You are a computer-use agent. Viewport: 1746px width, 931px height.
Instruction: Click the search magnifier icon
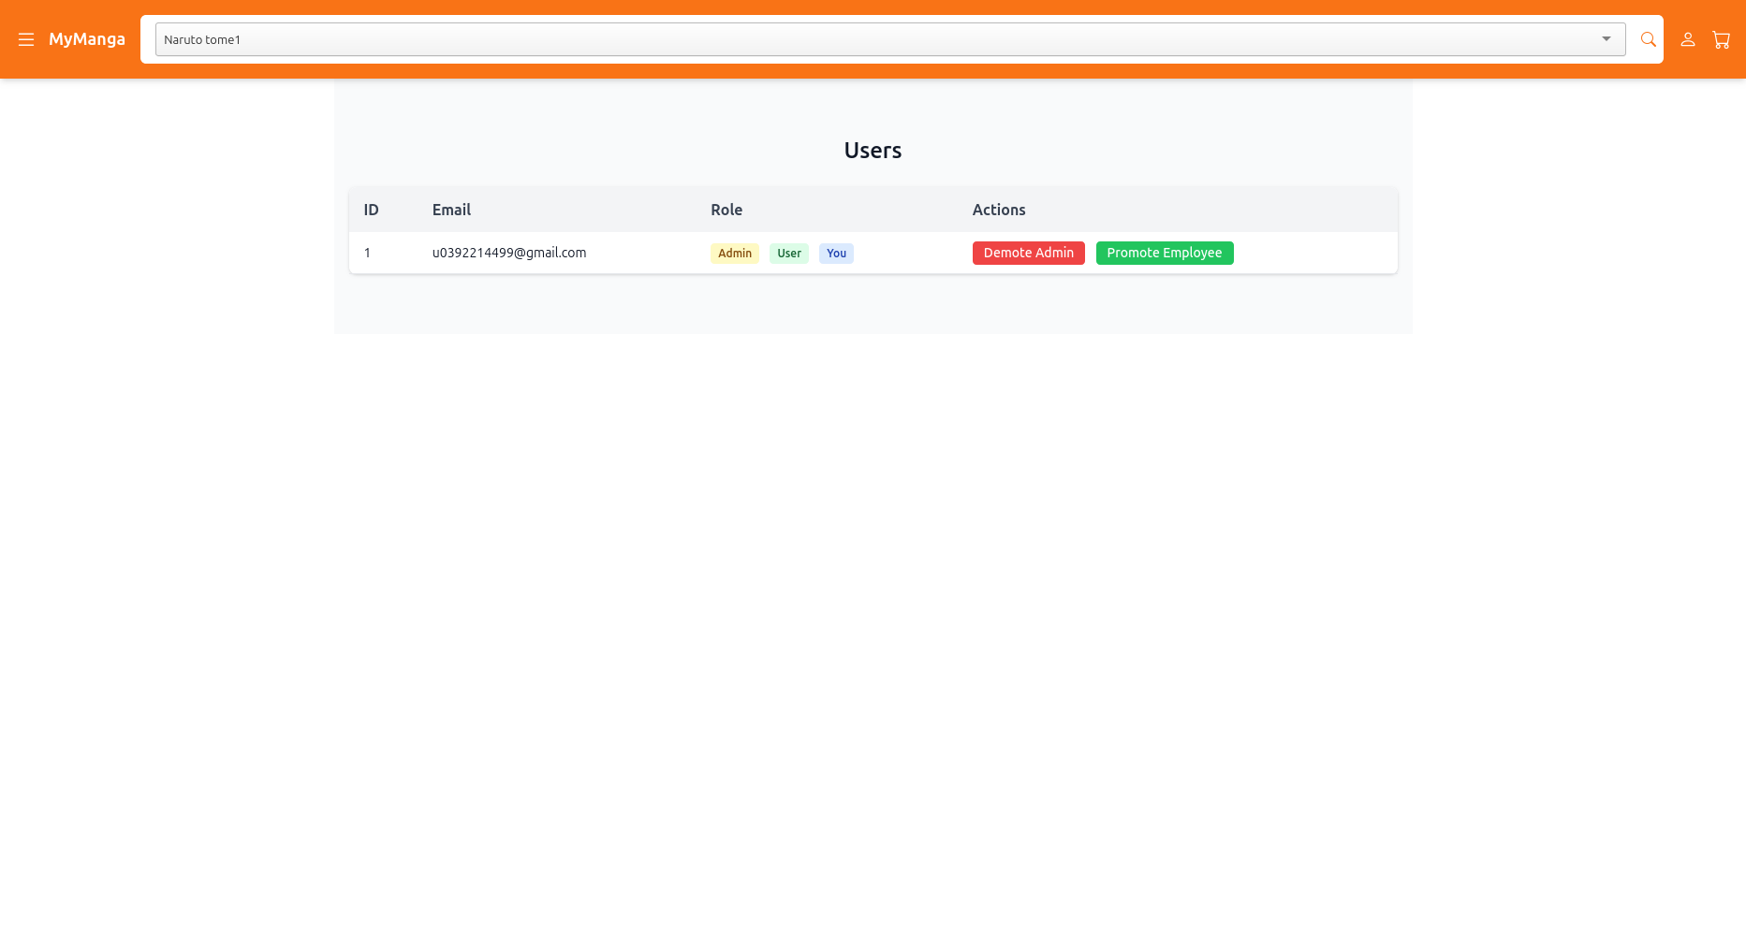(1648, 39)
